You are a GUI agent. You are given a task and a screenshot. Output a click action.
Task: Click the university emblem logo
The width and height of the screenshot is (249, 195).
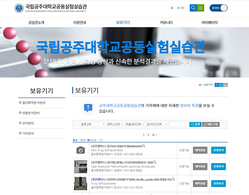[x=19, y=8]
